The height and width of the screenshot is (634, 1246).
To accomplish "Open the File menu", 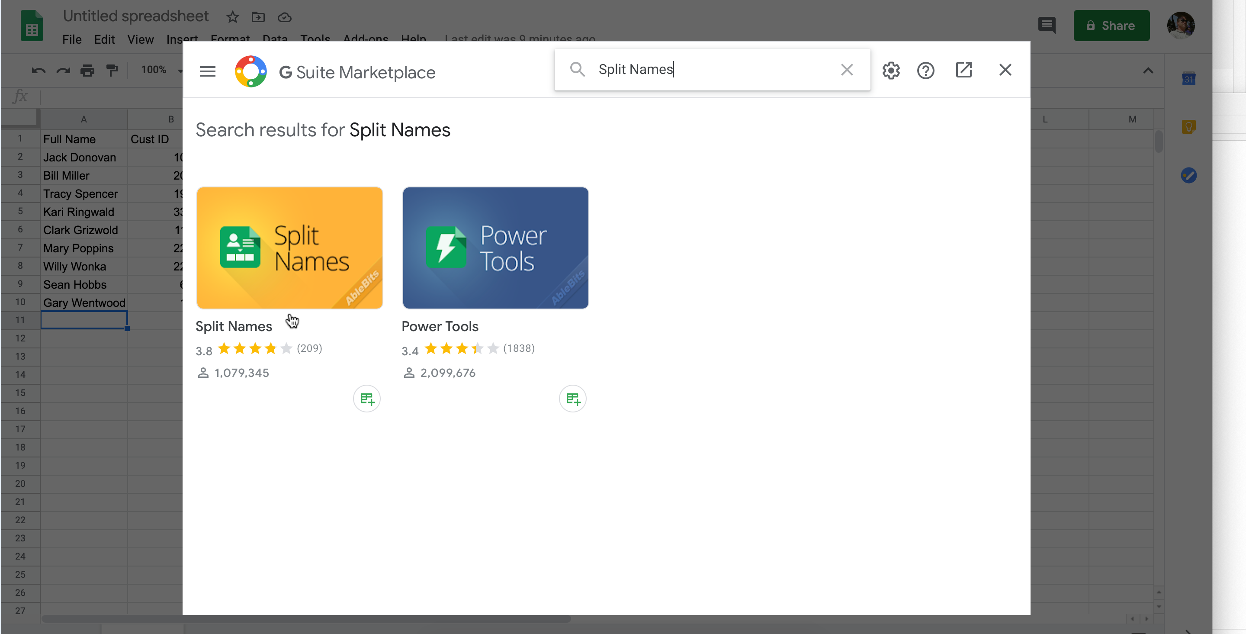I will click(71, 39).
